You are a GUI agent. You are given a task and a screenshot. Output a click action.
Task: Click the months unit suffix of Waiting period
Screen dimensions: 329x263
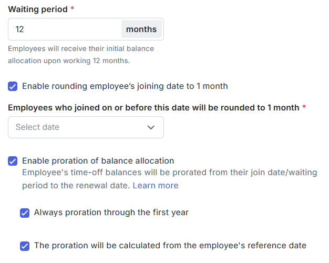[x=141, y=29]
